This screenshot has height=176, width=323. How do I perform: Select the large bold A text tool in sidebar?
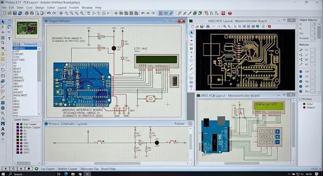(3, 129)
